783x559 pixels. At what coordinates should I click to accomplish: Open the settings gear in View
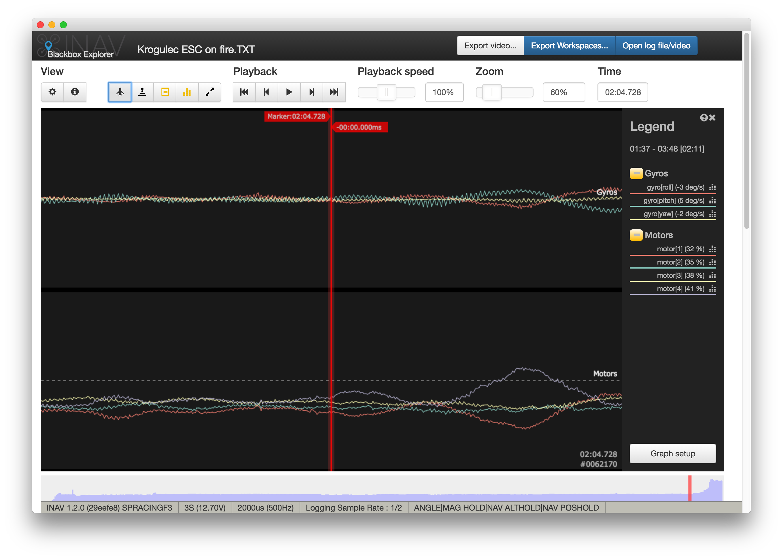click(52, 92)
